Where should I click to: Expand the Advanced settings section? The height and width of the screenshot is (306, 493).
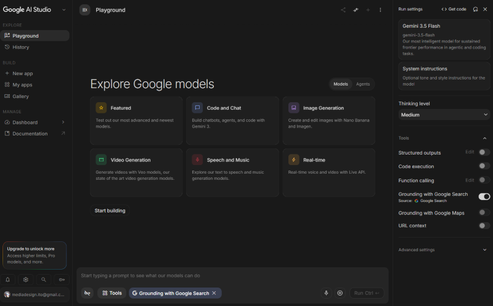coord(444,250)
